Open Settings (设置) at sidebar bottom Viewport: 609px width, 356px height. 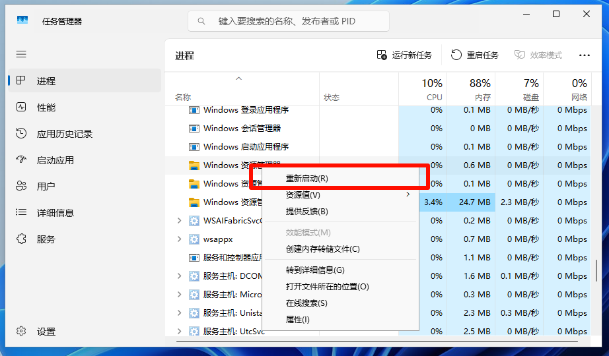pyautogui.click(x=85, y=331)
